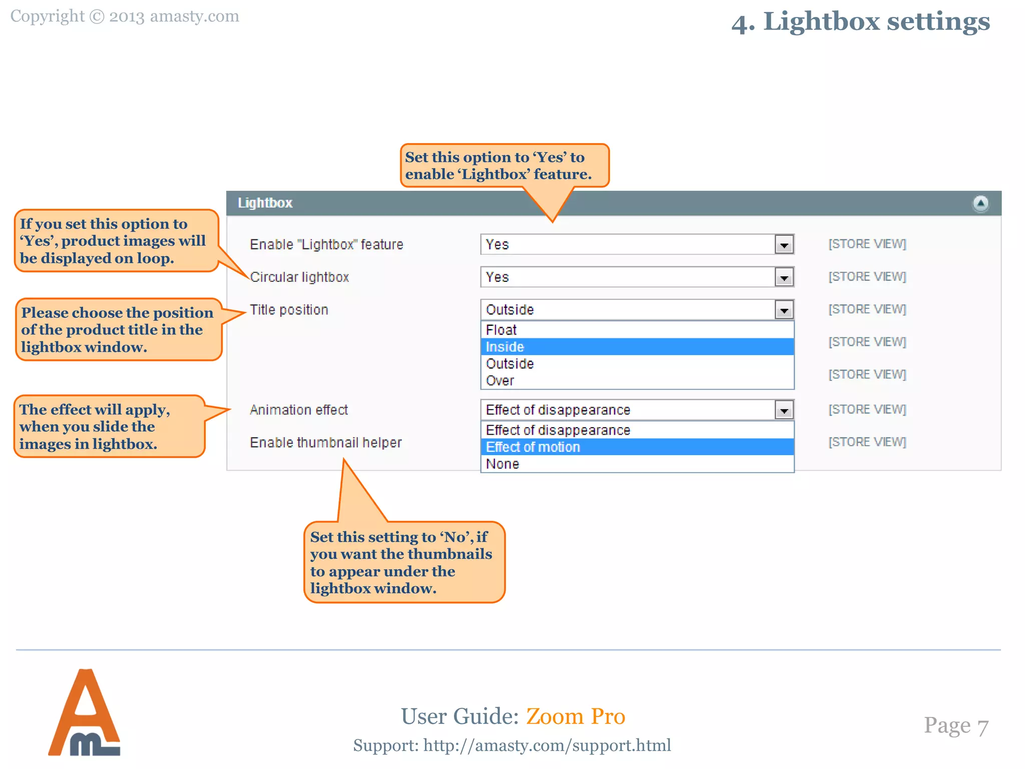The width and height of the screenshot is (1025, 769).
Task: Click the Page 7 indicator
Action: [x=956, y=725]
